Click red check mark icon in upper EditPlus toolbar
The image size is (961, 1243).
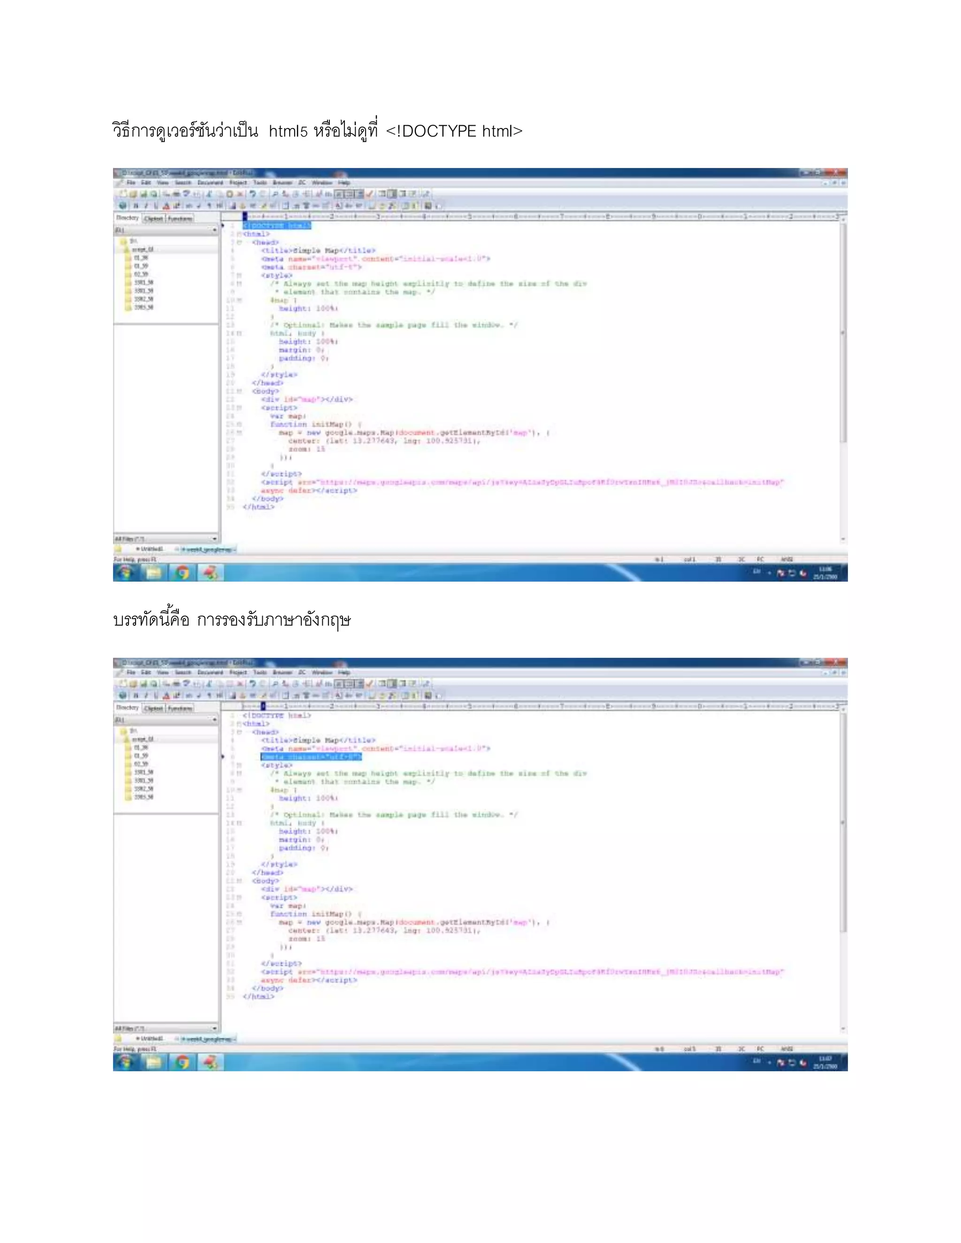click(x=370, y=194)
